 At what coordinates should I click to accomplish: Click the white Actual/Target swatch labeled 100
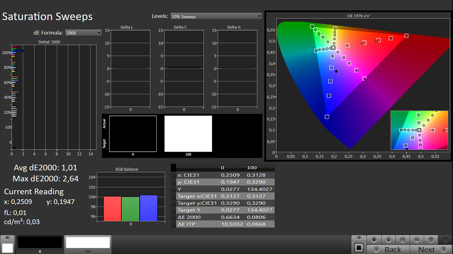click(188, 134)
